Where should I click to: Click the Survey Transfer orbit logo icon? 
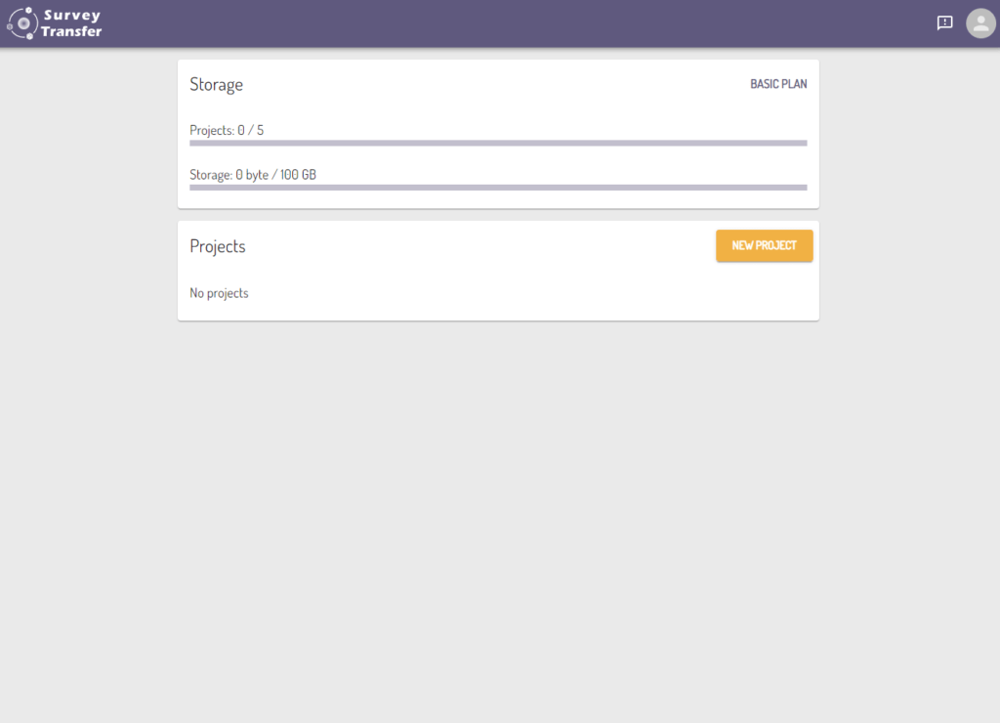22,23
